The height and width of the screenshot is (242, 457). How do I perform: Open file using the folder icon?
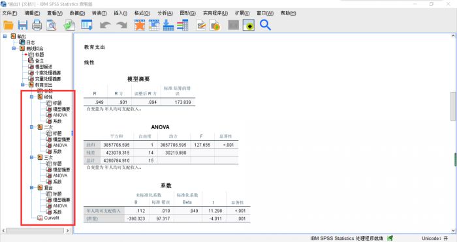[x=8, y=25]
